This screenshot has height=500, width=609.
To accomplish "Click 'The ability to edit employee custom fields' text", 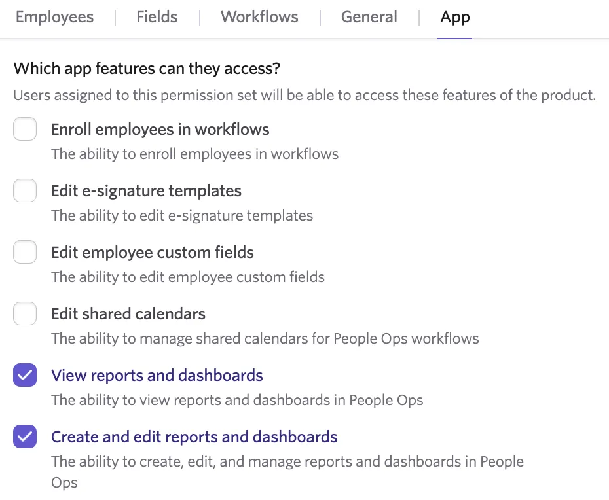I will 187,277.
